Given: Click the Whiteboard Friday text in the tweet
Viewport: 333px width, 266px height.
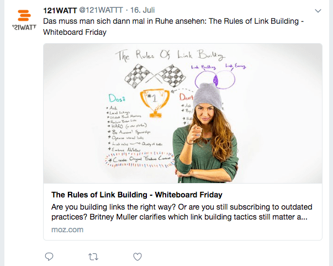Looking at the screenshot, I should point(75,32).
